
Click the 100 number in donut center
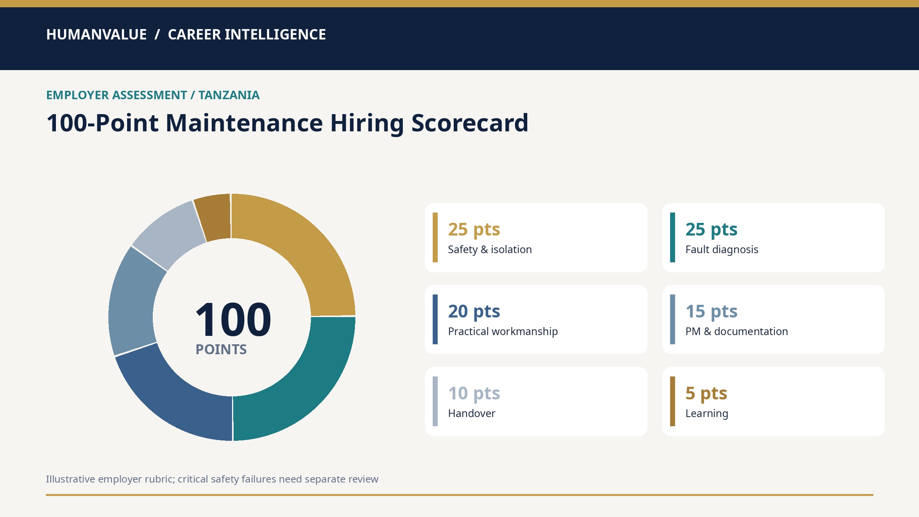coord(233,319)
